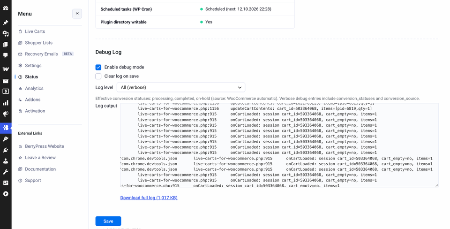Click the log textarea resize handle corner
This screenshot has width=450, height=229.
pos(436,185)
